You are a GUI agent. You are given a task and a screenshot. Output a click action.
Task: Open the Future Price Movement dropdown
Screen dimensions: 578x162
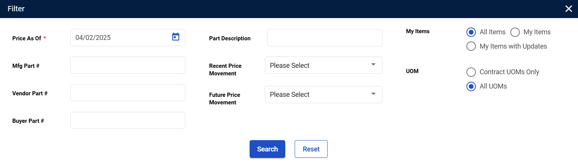[323, 95]
